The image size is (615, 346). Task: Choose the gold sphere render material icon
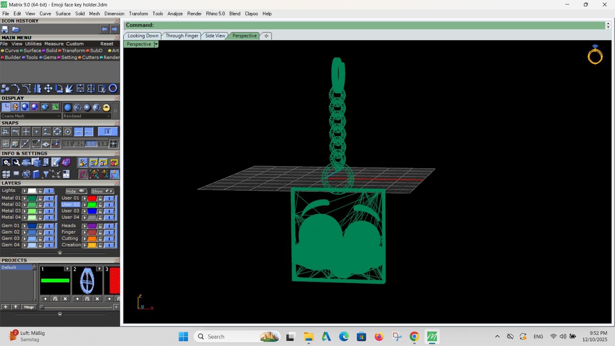tap(106, 108)
